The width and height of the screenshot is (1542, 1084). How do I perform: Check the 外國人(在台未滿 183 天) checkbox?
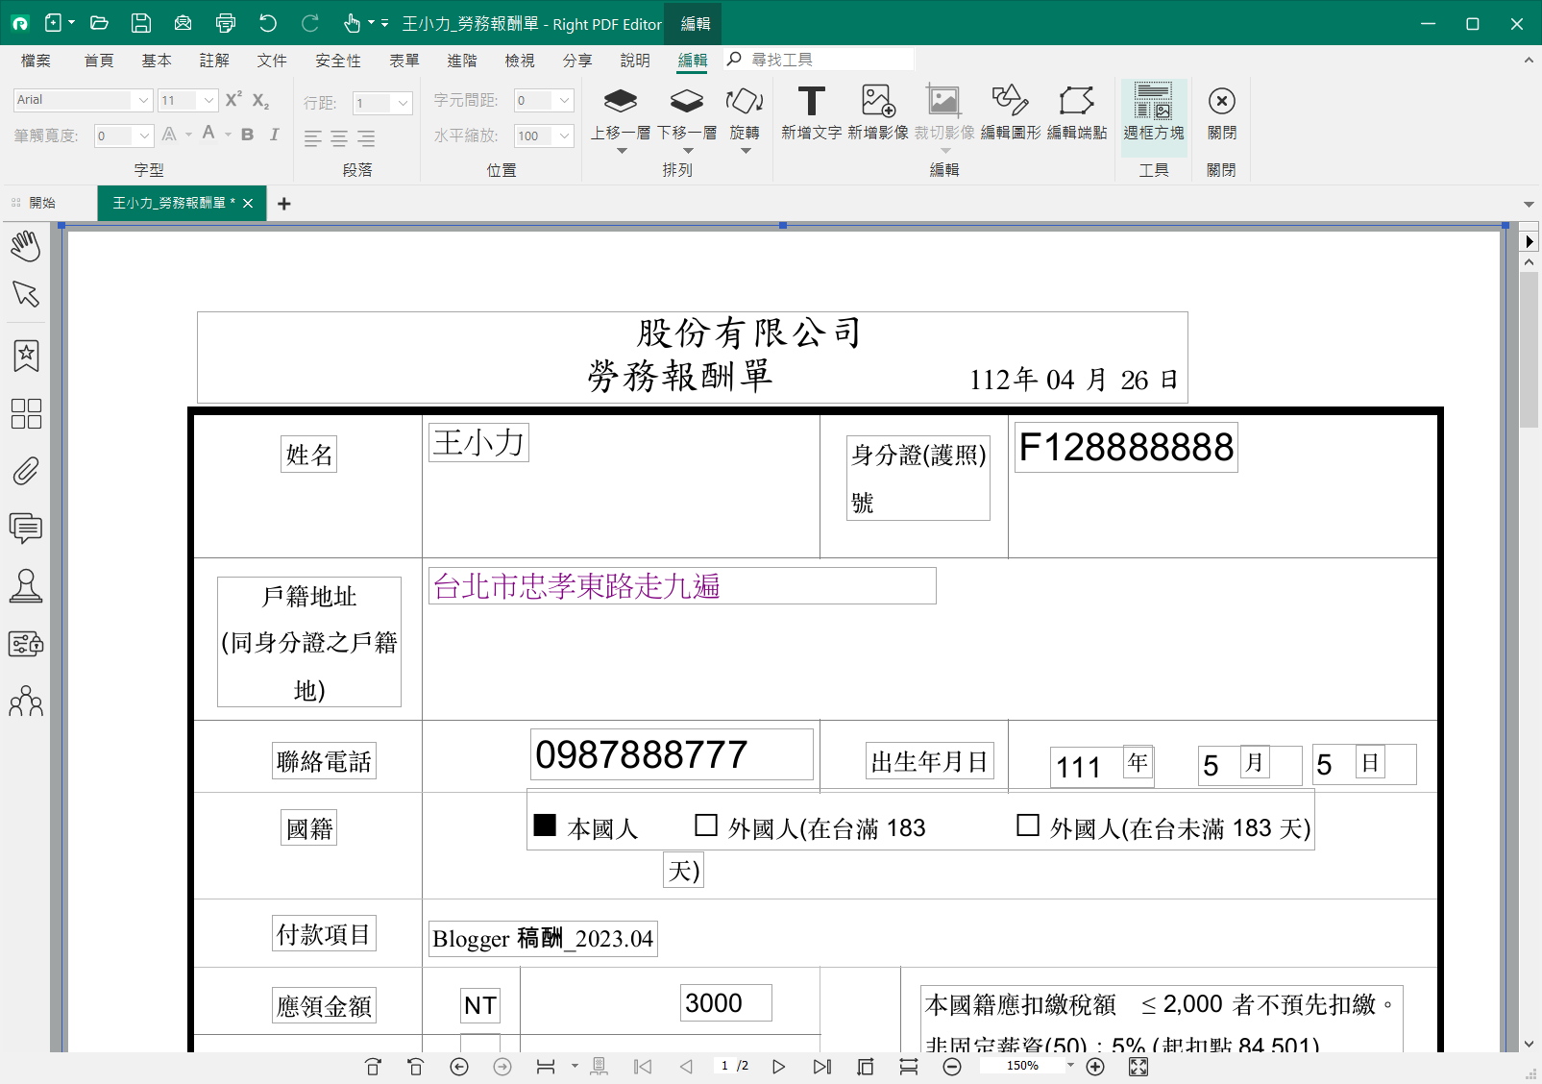1028,825
